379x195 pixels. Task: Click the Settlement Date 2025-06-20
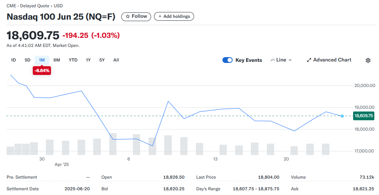[x=77, y=189]
